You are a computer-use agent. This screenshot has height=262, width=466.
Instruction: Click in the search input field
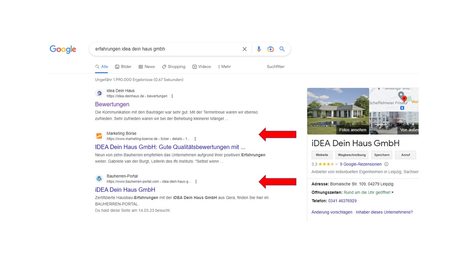point(166,49)
